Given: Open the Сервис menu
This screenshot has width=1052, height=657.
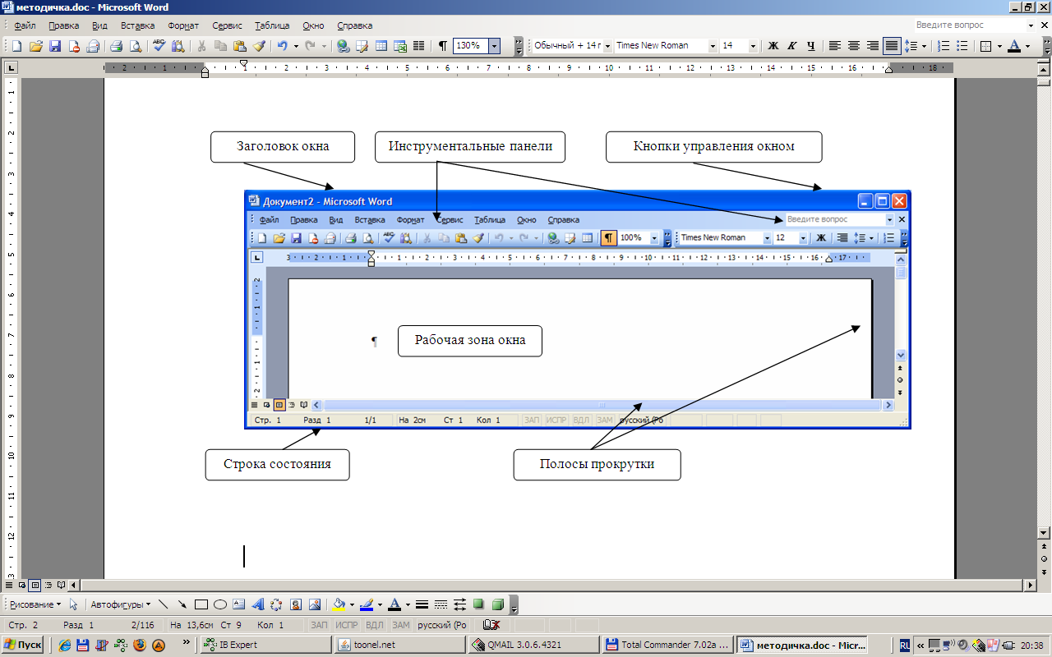Looking at the screenshot, I should coord(227,25).
